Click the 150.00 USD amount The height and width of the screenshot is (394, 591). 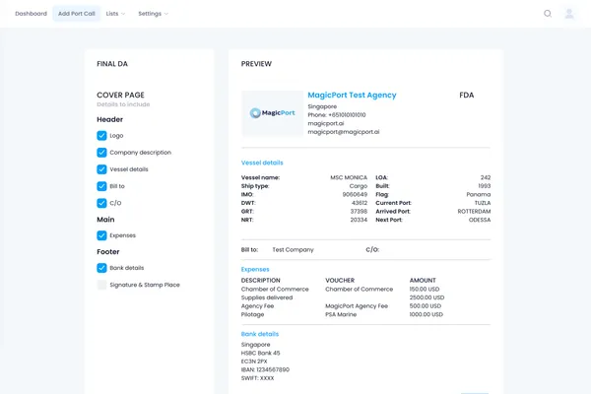tap(425, 290)
